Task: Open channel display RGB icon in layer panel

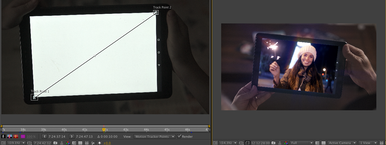Action: click(68, 143)
